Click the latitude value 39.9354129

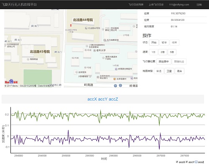coord(178,20)
